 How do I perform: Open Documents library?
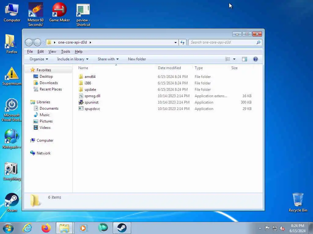click(x=49, y=108)
